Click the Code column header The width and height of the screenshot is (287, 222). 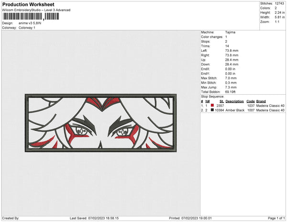pos(251,101)
